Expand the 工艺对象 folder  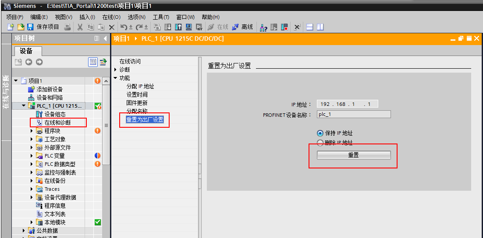pos(32,139)
